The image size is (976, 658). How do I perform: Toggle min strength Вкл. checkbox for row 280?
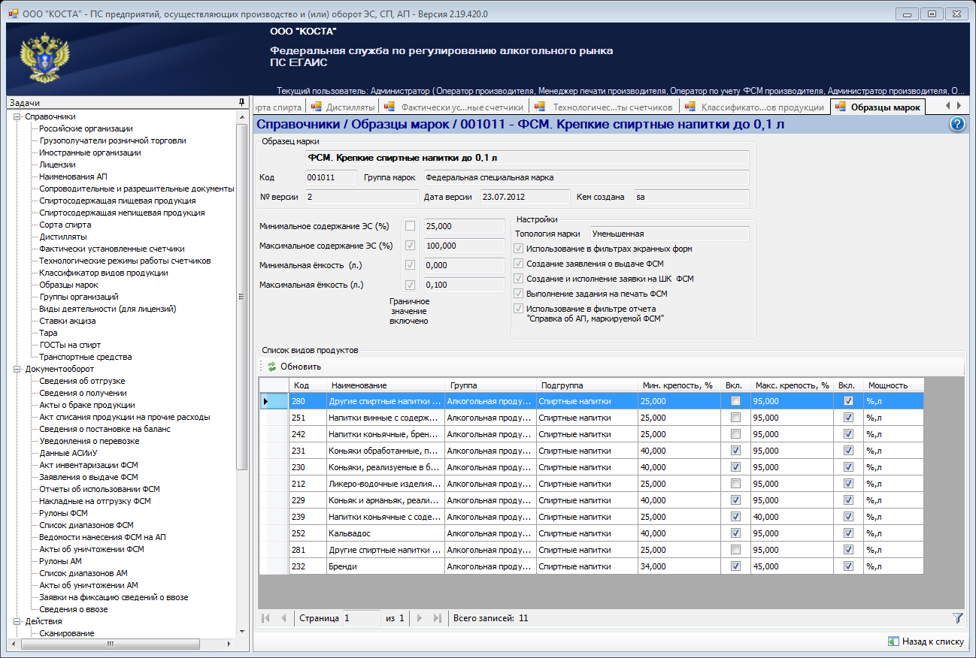(x=735, y=401)
